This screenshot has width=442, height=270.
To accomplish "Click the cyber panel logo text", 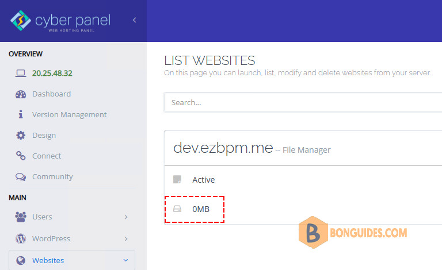I will click(x=73, y=20).
